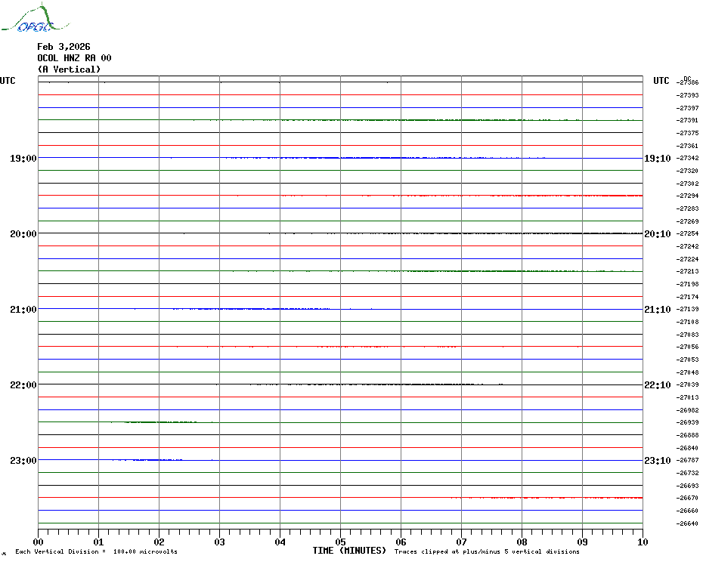Click the 20:00 time label on the left axis
This screenshot has height=562, width=703.
pos(23,234)
